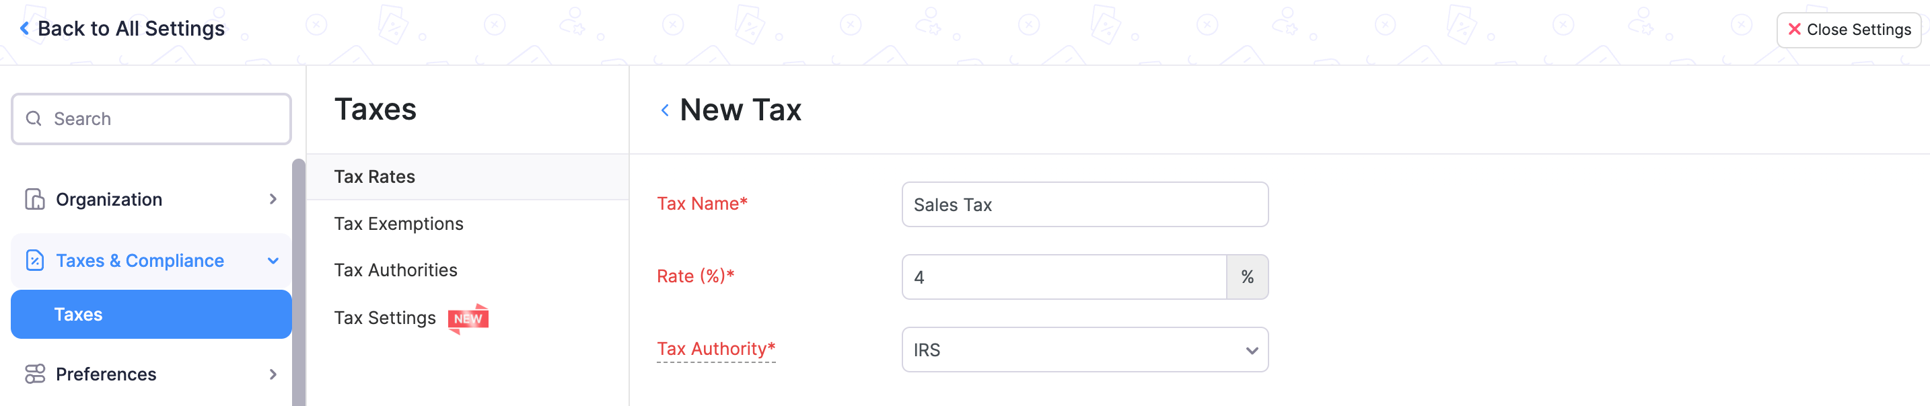
Task: Click the Close Settings button
Action: point(1849,29)
